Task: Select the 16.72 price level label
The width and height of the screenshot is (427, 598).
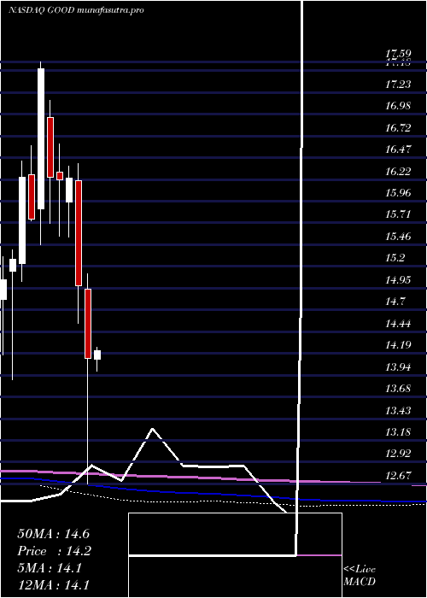Action: [398, 128]
